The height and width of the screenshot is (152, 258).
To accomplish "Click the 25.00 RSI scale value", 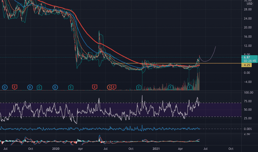I will (x=248, y=118).
